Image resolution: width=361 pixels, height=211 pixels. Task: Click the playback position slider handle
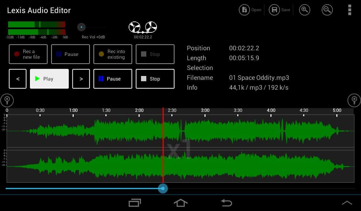pyautogui.click(x=163, y=188)
